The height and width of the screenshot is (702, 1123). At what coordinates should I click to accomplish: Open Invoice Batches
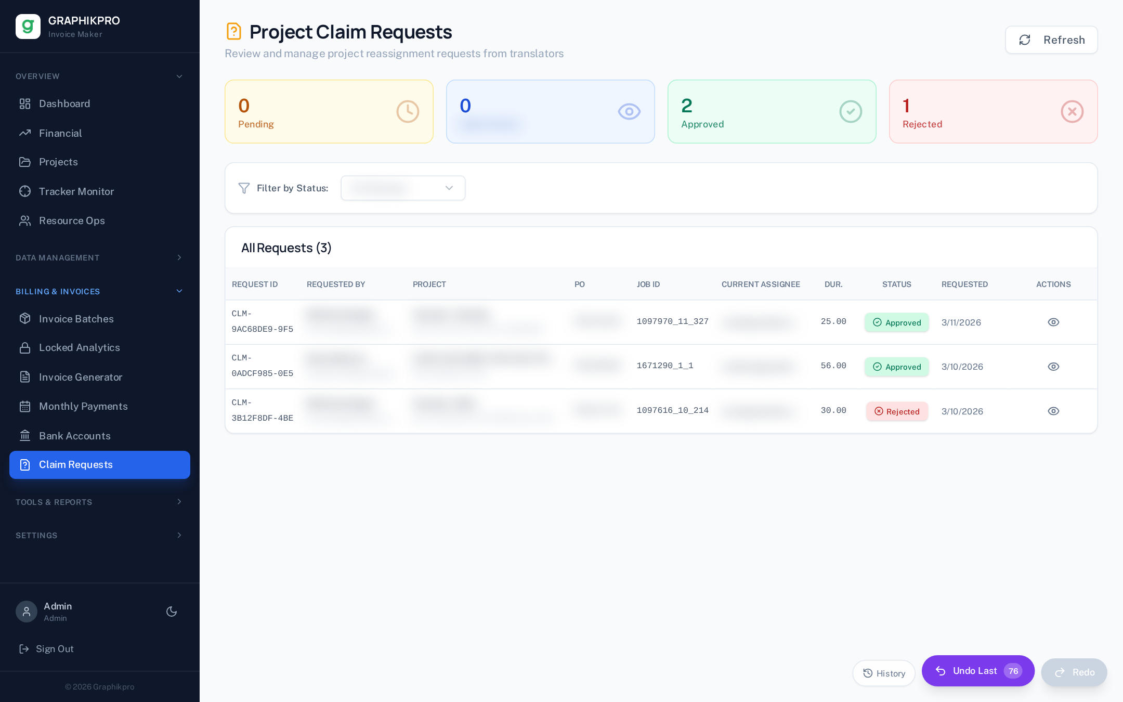pyautogui.click(x=100, y=319)
